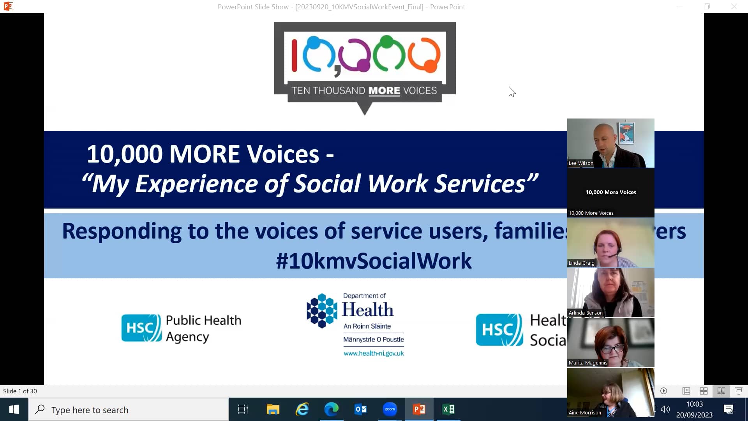Mute the system speaker icon

[665, 409]
